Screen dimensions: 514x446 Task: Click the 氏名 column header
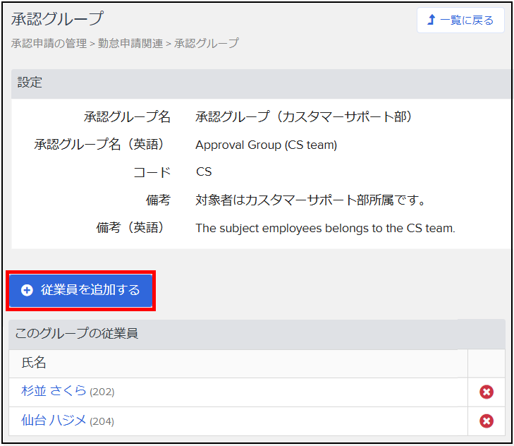34,363
